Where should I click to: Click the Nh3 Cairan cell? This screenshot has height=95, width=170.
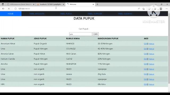click(71, 54)
